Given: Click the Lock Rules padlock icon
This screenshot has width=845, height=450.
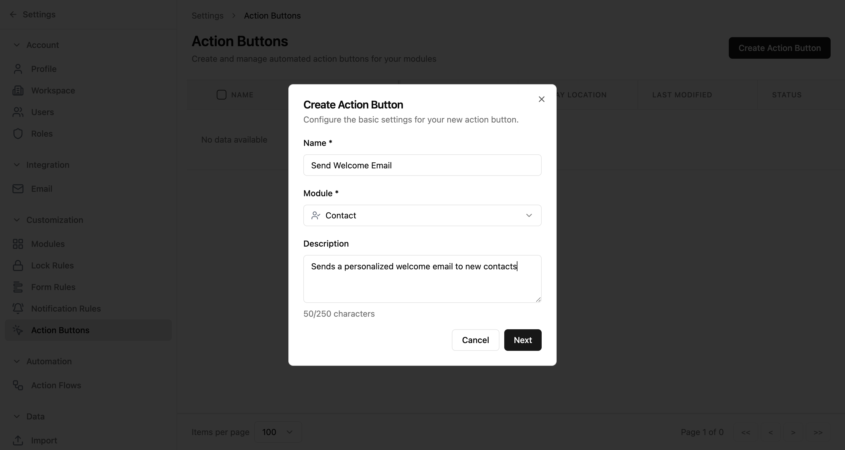Looking at the screenshot, I should coord(18,265).
